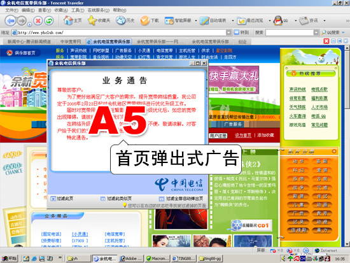Click the 声讯热线 link in 热线推荐
This screenshot has width=350, height=263.
(297, 89)
